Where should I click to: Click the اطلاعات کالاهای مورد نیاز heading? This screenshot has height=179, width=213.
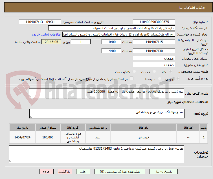pos(188,102)
